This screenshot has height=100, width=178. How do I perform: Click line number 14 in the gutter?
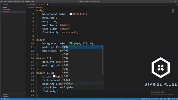click(32, 58)
